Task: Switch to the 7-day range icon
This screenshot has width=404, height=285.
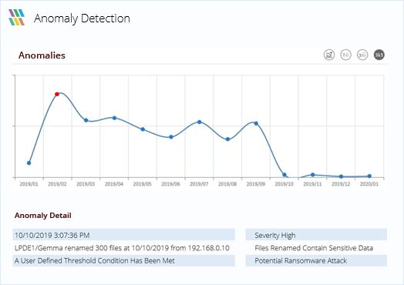Action: point(345,55)
